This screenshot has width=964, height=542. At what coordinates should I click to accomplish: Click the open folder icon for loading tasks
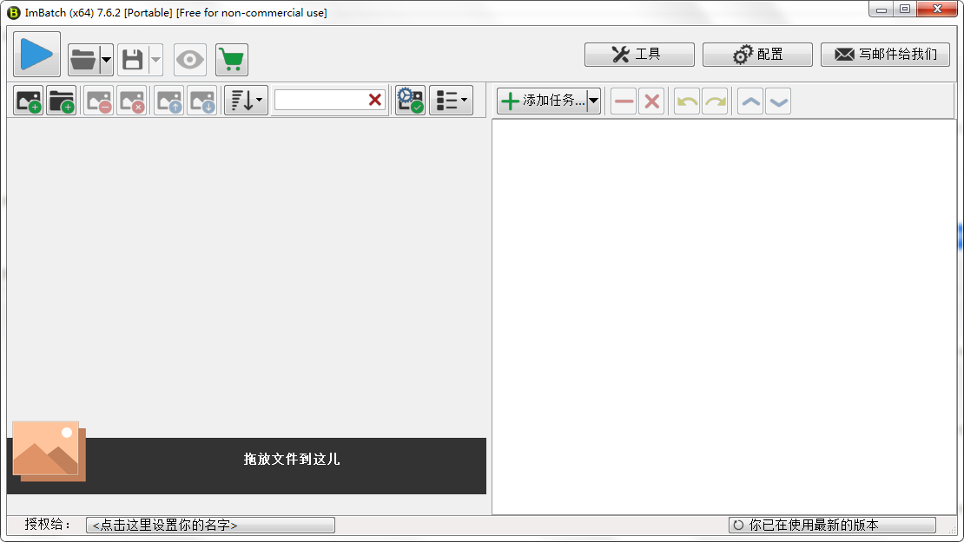83,60
